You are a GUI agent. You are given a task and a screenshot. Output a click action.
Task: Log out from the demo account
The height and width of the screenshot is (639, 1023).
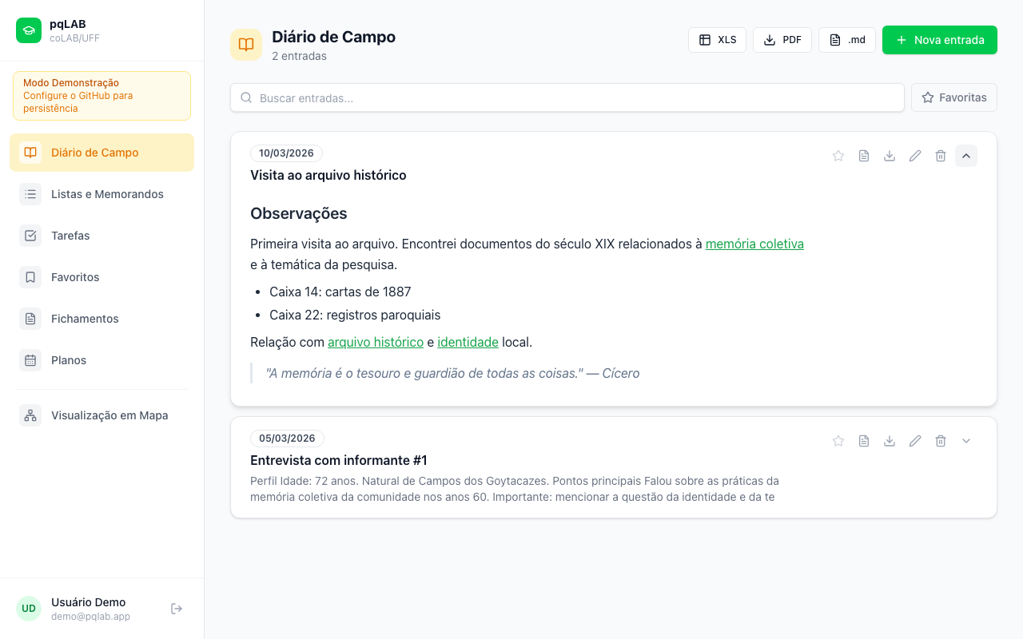coord(176,608)
